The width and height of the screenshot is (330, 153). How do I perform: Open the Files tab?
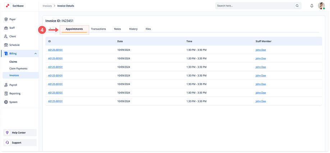click(148, 29)
